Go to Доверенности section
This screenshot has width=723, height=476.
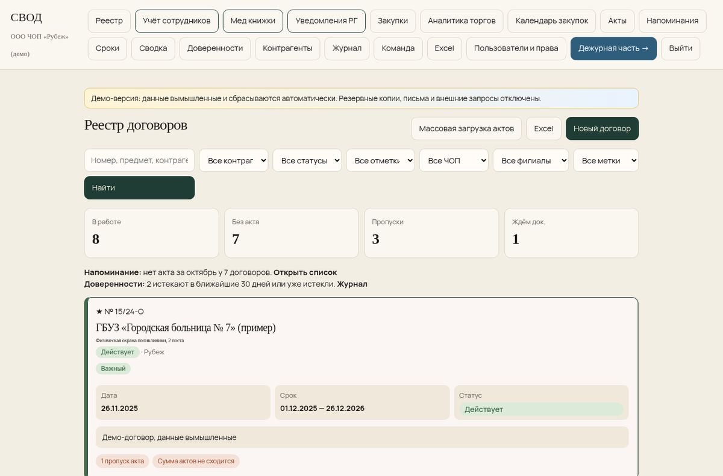click(215, 48)
